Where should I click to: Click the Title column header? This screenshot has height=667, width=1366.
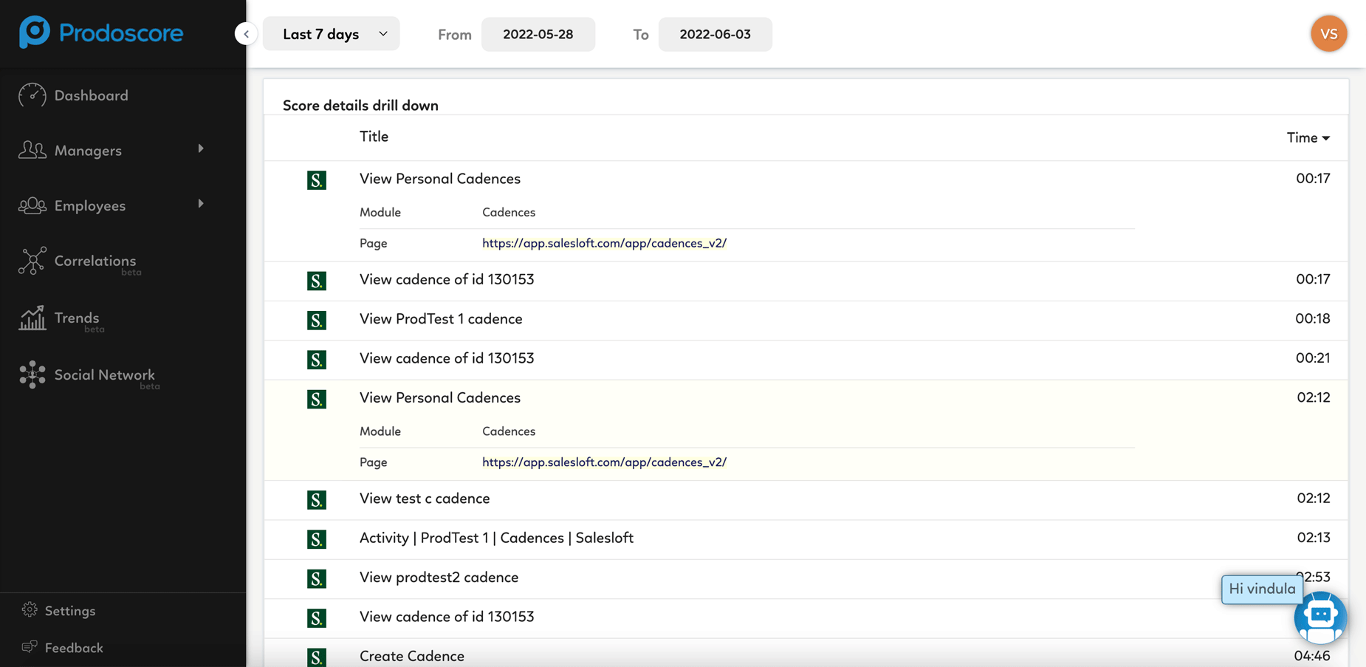tap(374, 137)
